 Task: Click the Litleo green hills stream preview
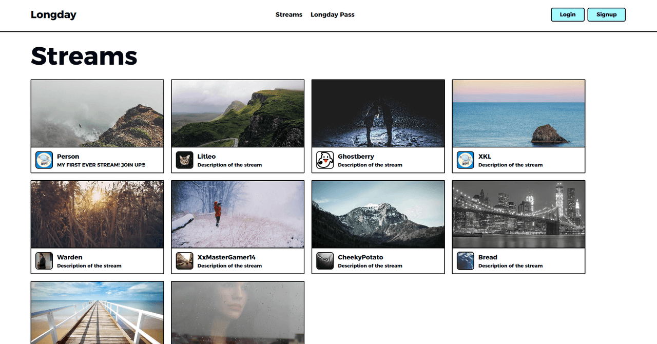click(237, 113)
